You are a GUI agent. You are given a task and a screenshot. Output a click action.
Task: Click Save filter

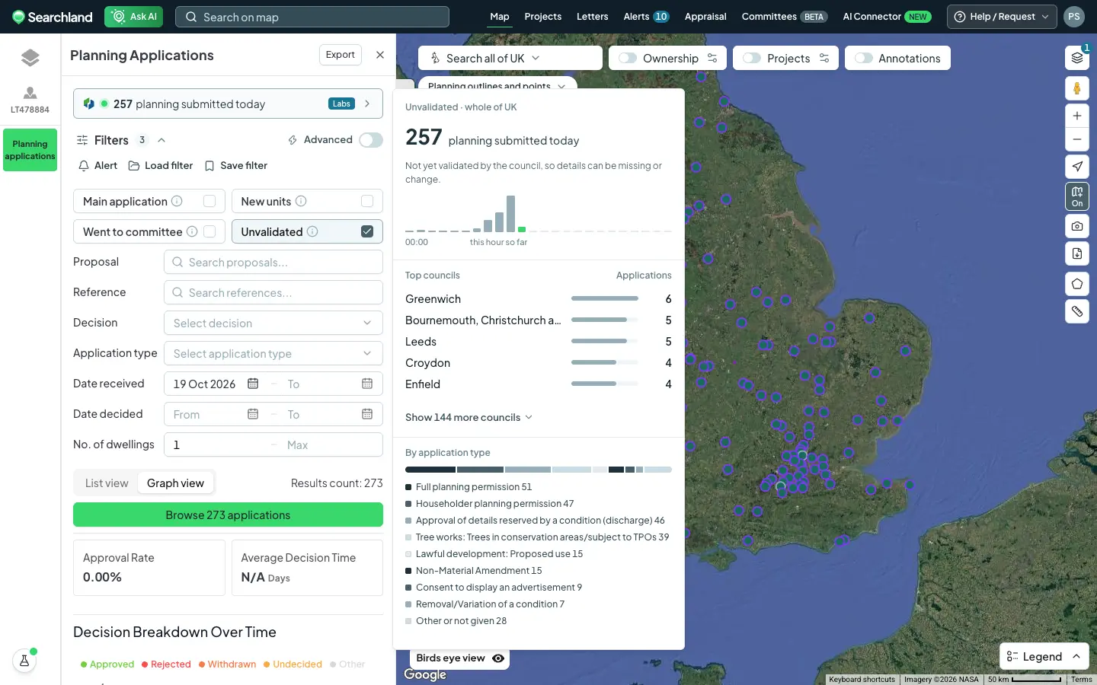click(x=236, y=165)
